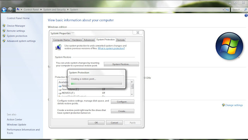Switch to Hardware tab

tap(77, 40)
